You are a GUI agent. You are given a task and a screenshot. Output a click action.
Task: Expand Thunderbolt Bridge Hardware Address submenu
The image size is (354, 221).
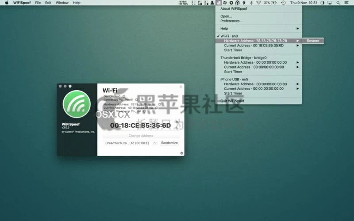pos(258,62)
